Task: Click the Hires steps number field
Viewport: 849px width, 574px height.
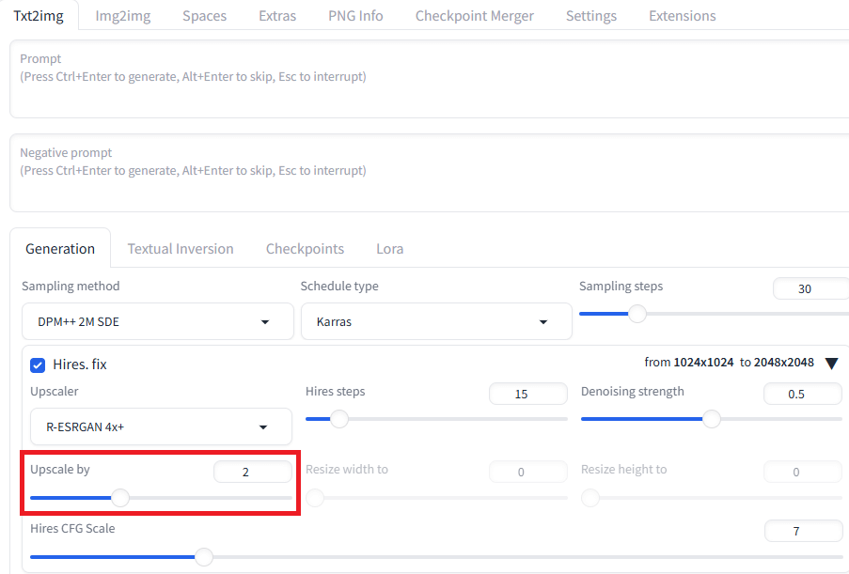Action: click(527, 394)
